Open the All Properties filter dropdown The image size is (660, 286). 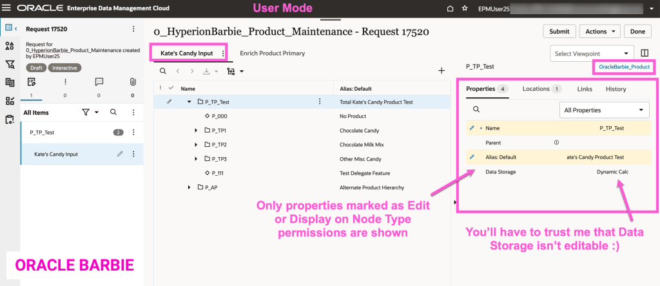click(603, 110)
